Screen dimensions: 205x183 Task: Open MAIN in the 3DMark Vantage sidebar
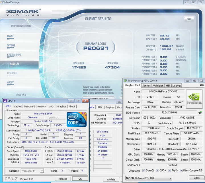(10, 36)
